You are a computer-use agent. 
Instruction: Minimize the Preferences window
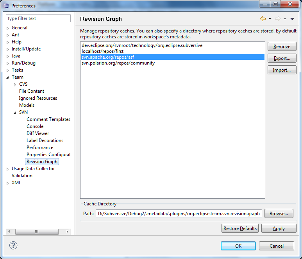tap(265, 4)
